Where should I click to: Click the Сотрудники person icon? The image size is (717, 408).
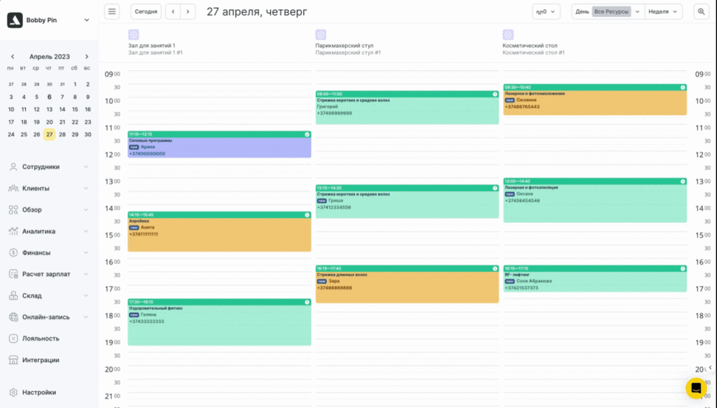click(x=13, y=167)
